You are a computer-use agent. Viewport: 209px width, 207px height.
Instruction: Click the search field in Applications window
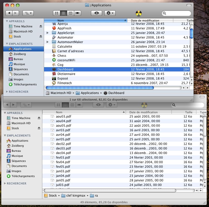click(176, 13)
